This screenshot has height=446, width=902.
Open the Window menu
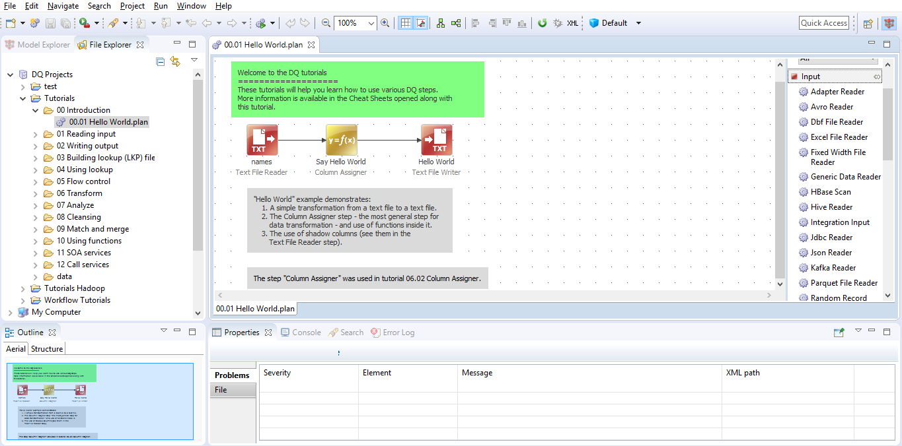(x=192, y=6)
